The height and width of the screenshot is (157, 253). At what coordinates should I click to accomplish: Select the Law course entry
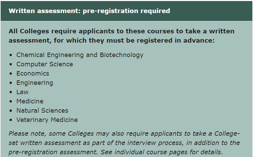[22, 92]
